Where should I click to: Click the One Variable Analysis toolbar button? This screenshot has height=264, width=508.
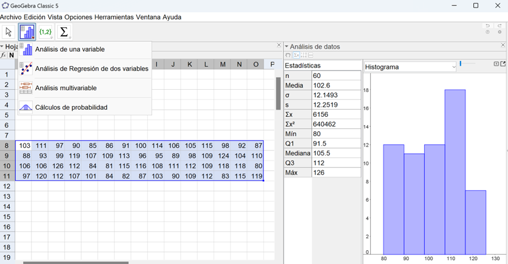tap(27, 32)
